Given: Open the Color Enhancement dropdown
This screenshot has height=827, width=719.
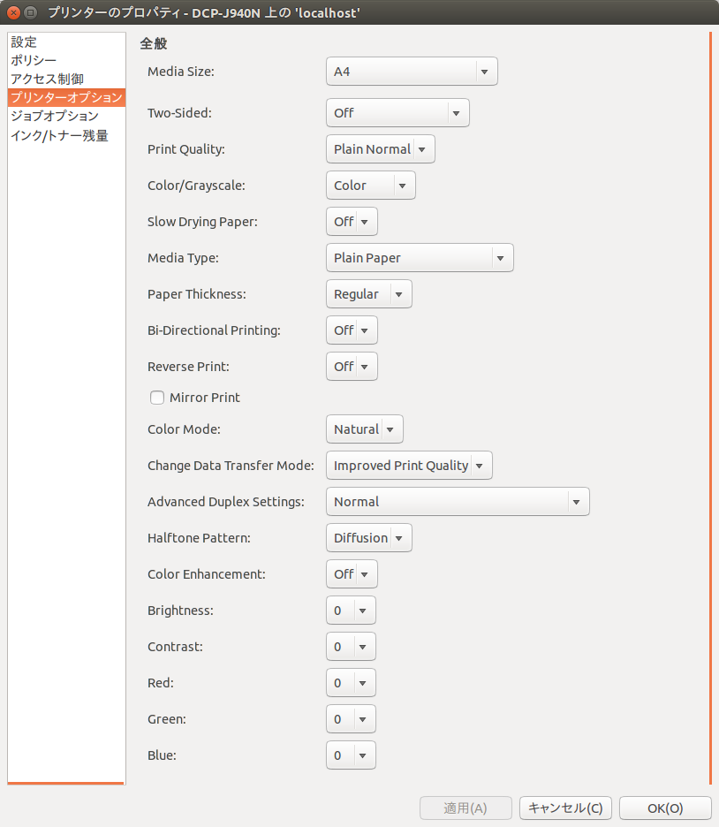Looking at the screenshot, I should (352, 573).
